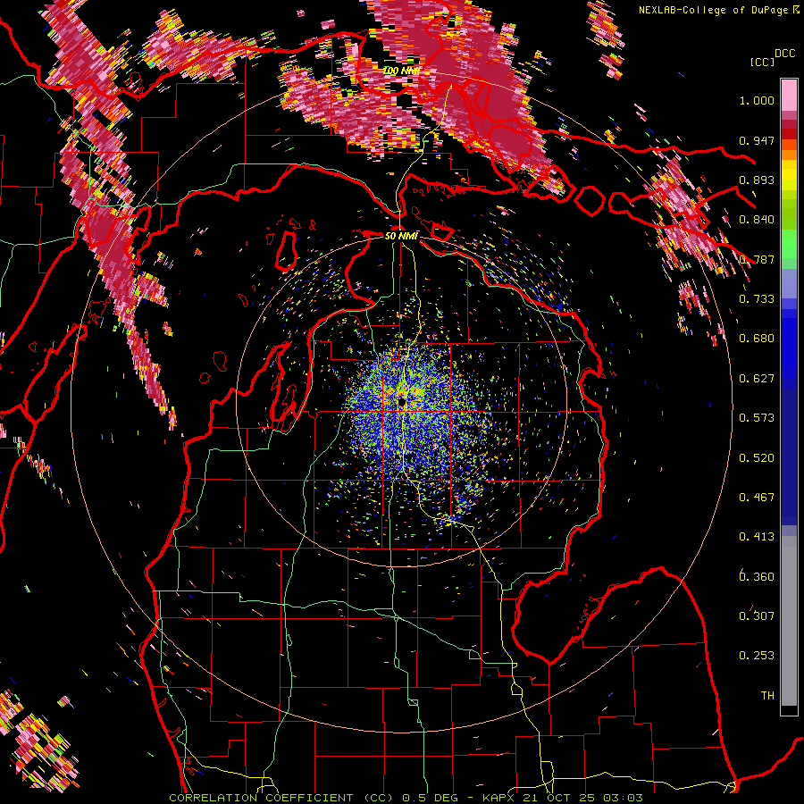The image size is (804, 804).
Task: Select the 0.787 legend value
Action: click(757, 259)
